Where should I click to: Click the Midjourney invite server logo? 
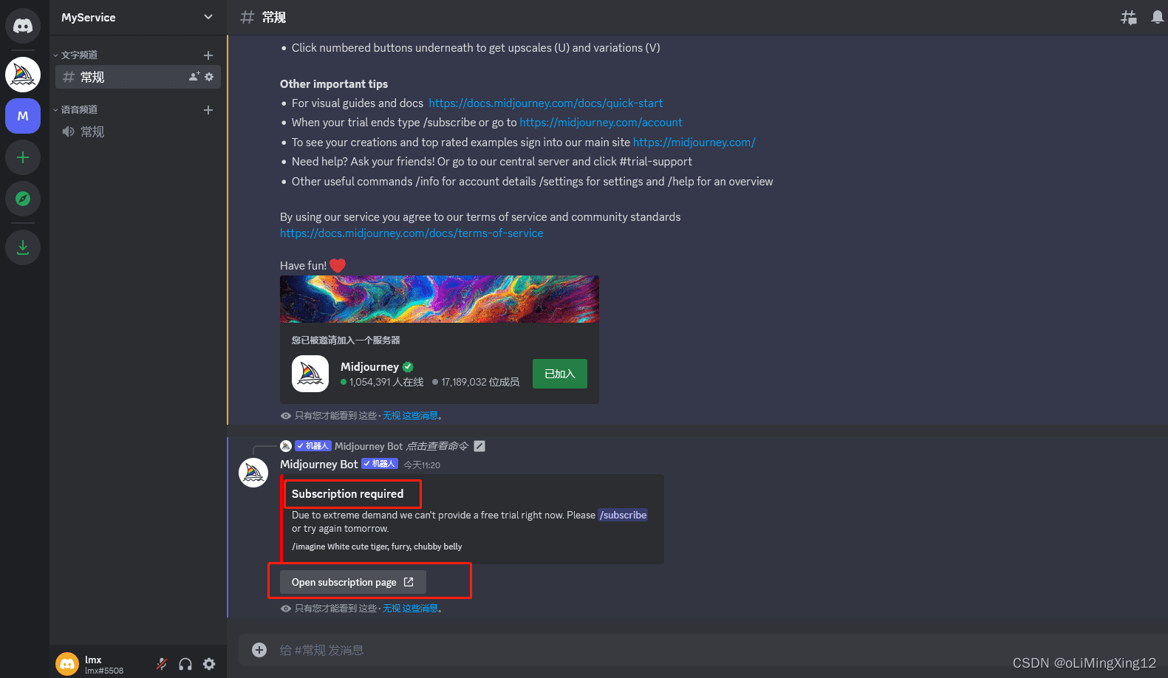coord(310,374)
